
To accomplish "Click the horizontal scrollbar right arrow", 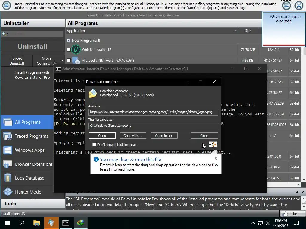I will click(x=299, y=185).
